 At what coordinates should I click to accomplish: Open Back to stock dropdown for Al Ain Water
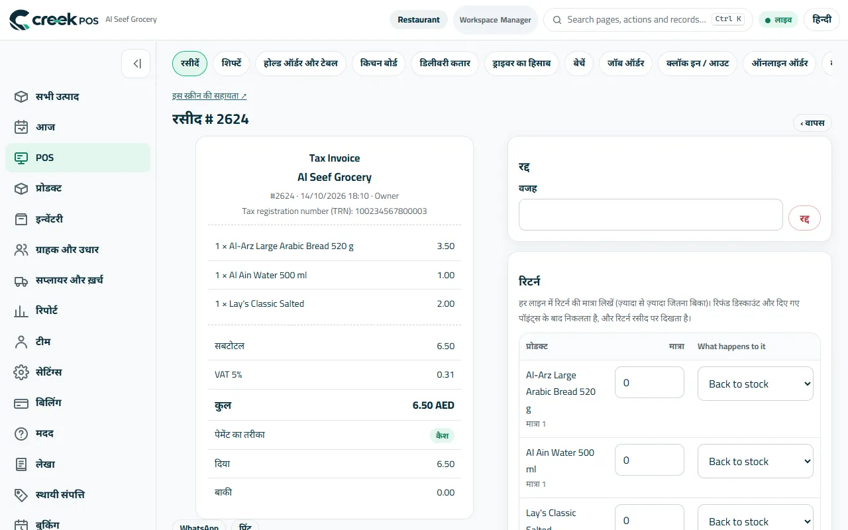pos(755,461)
